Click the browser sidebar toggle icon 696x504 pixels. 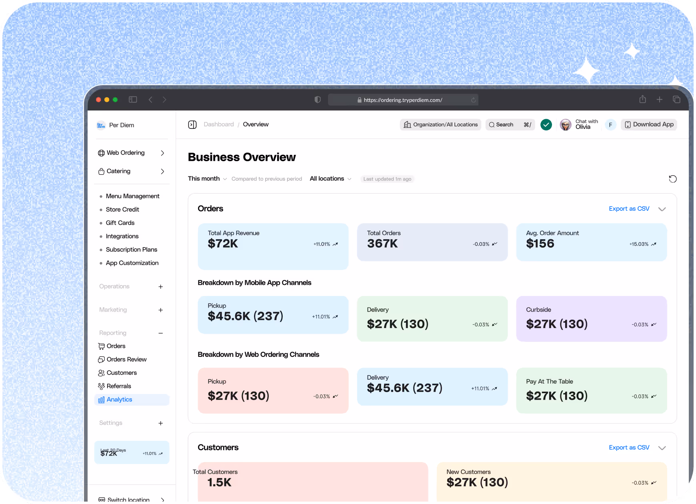pyautogui.click(x=133, y=100)
